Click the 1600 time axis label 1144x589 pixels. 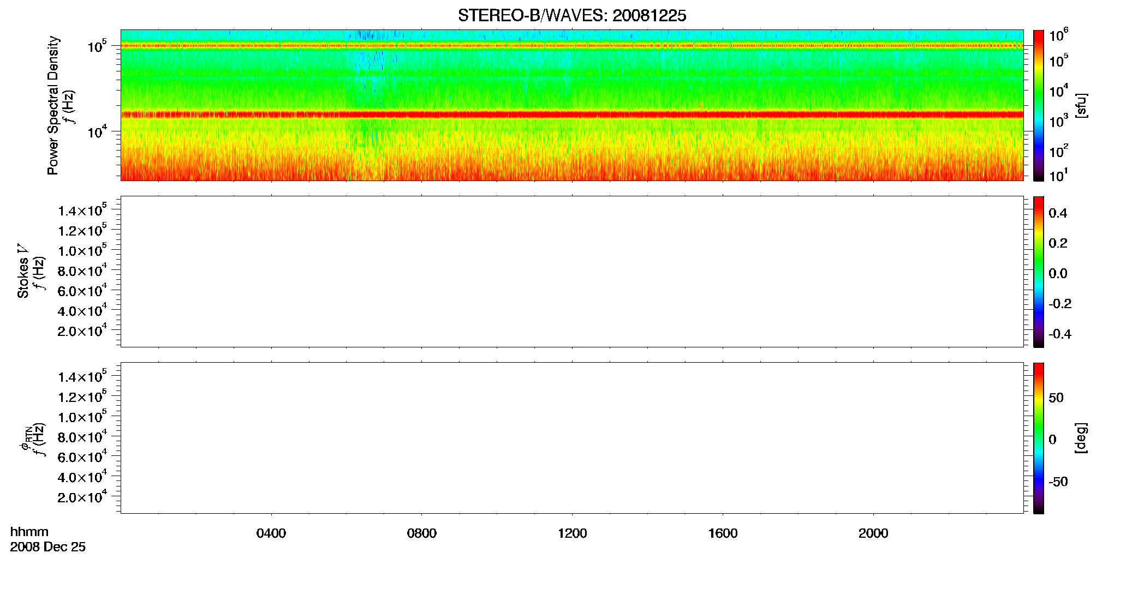pyautogui.click(x=723, y=533)
